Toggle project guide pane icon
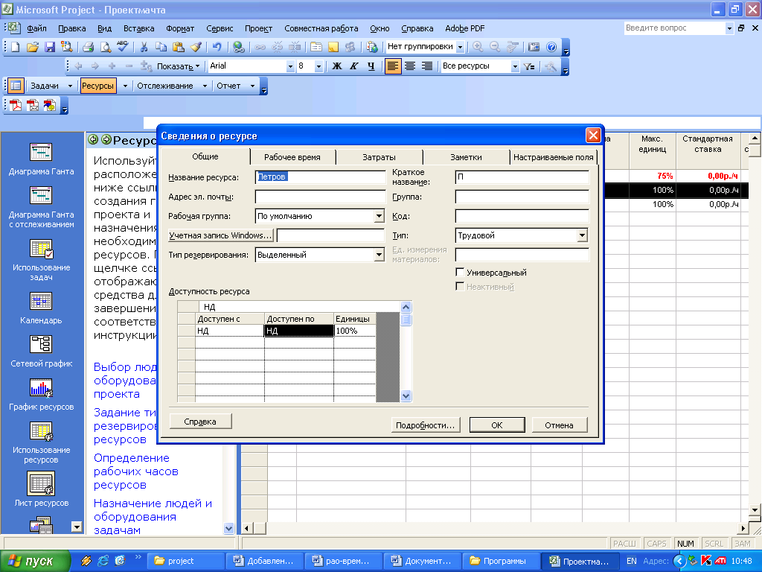Screen dimensions: 762x572 tap(16, 86)
